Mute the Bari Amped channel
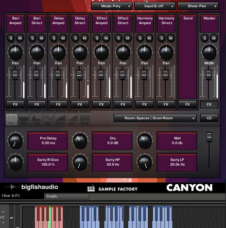 pyautogui.click(x=20, y=38)
